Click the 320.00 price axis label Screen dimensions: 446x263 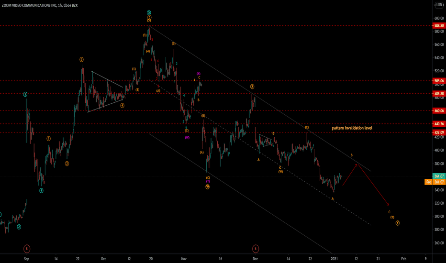click(439, 203)
